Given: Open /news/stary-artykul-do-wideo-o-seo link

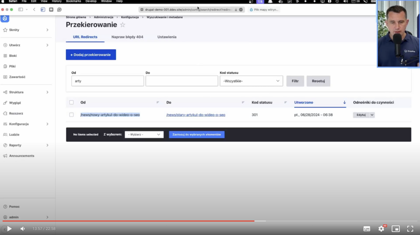Looking at the screenshot, I should click(x=196, y=115).
